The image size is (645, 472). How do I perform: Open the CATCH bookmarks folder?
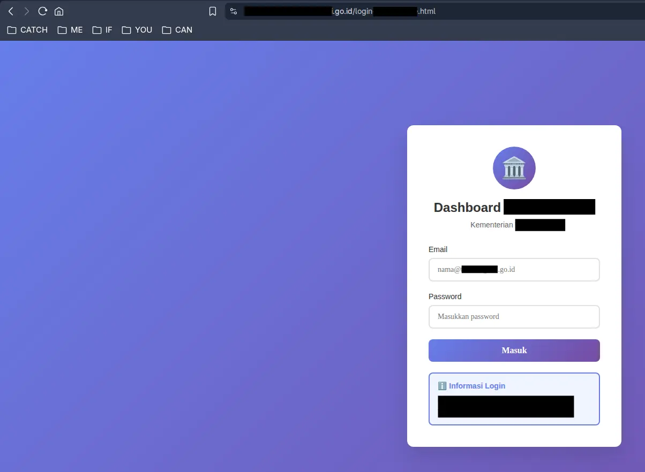pos(28,30)
